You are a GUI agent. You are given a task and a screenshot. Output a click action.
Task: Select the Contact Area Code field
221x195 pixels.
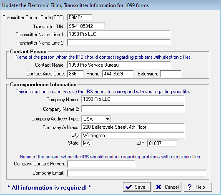coord(75,74)
